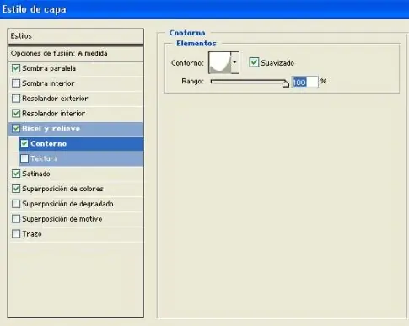Uncheck the Contorno sub-item checkbox
Viewport: 409px width, 326px height.
point(24,143)
